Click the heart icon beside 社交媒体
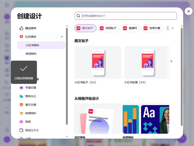 pos(21,37)
